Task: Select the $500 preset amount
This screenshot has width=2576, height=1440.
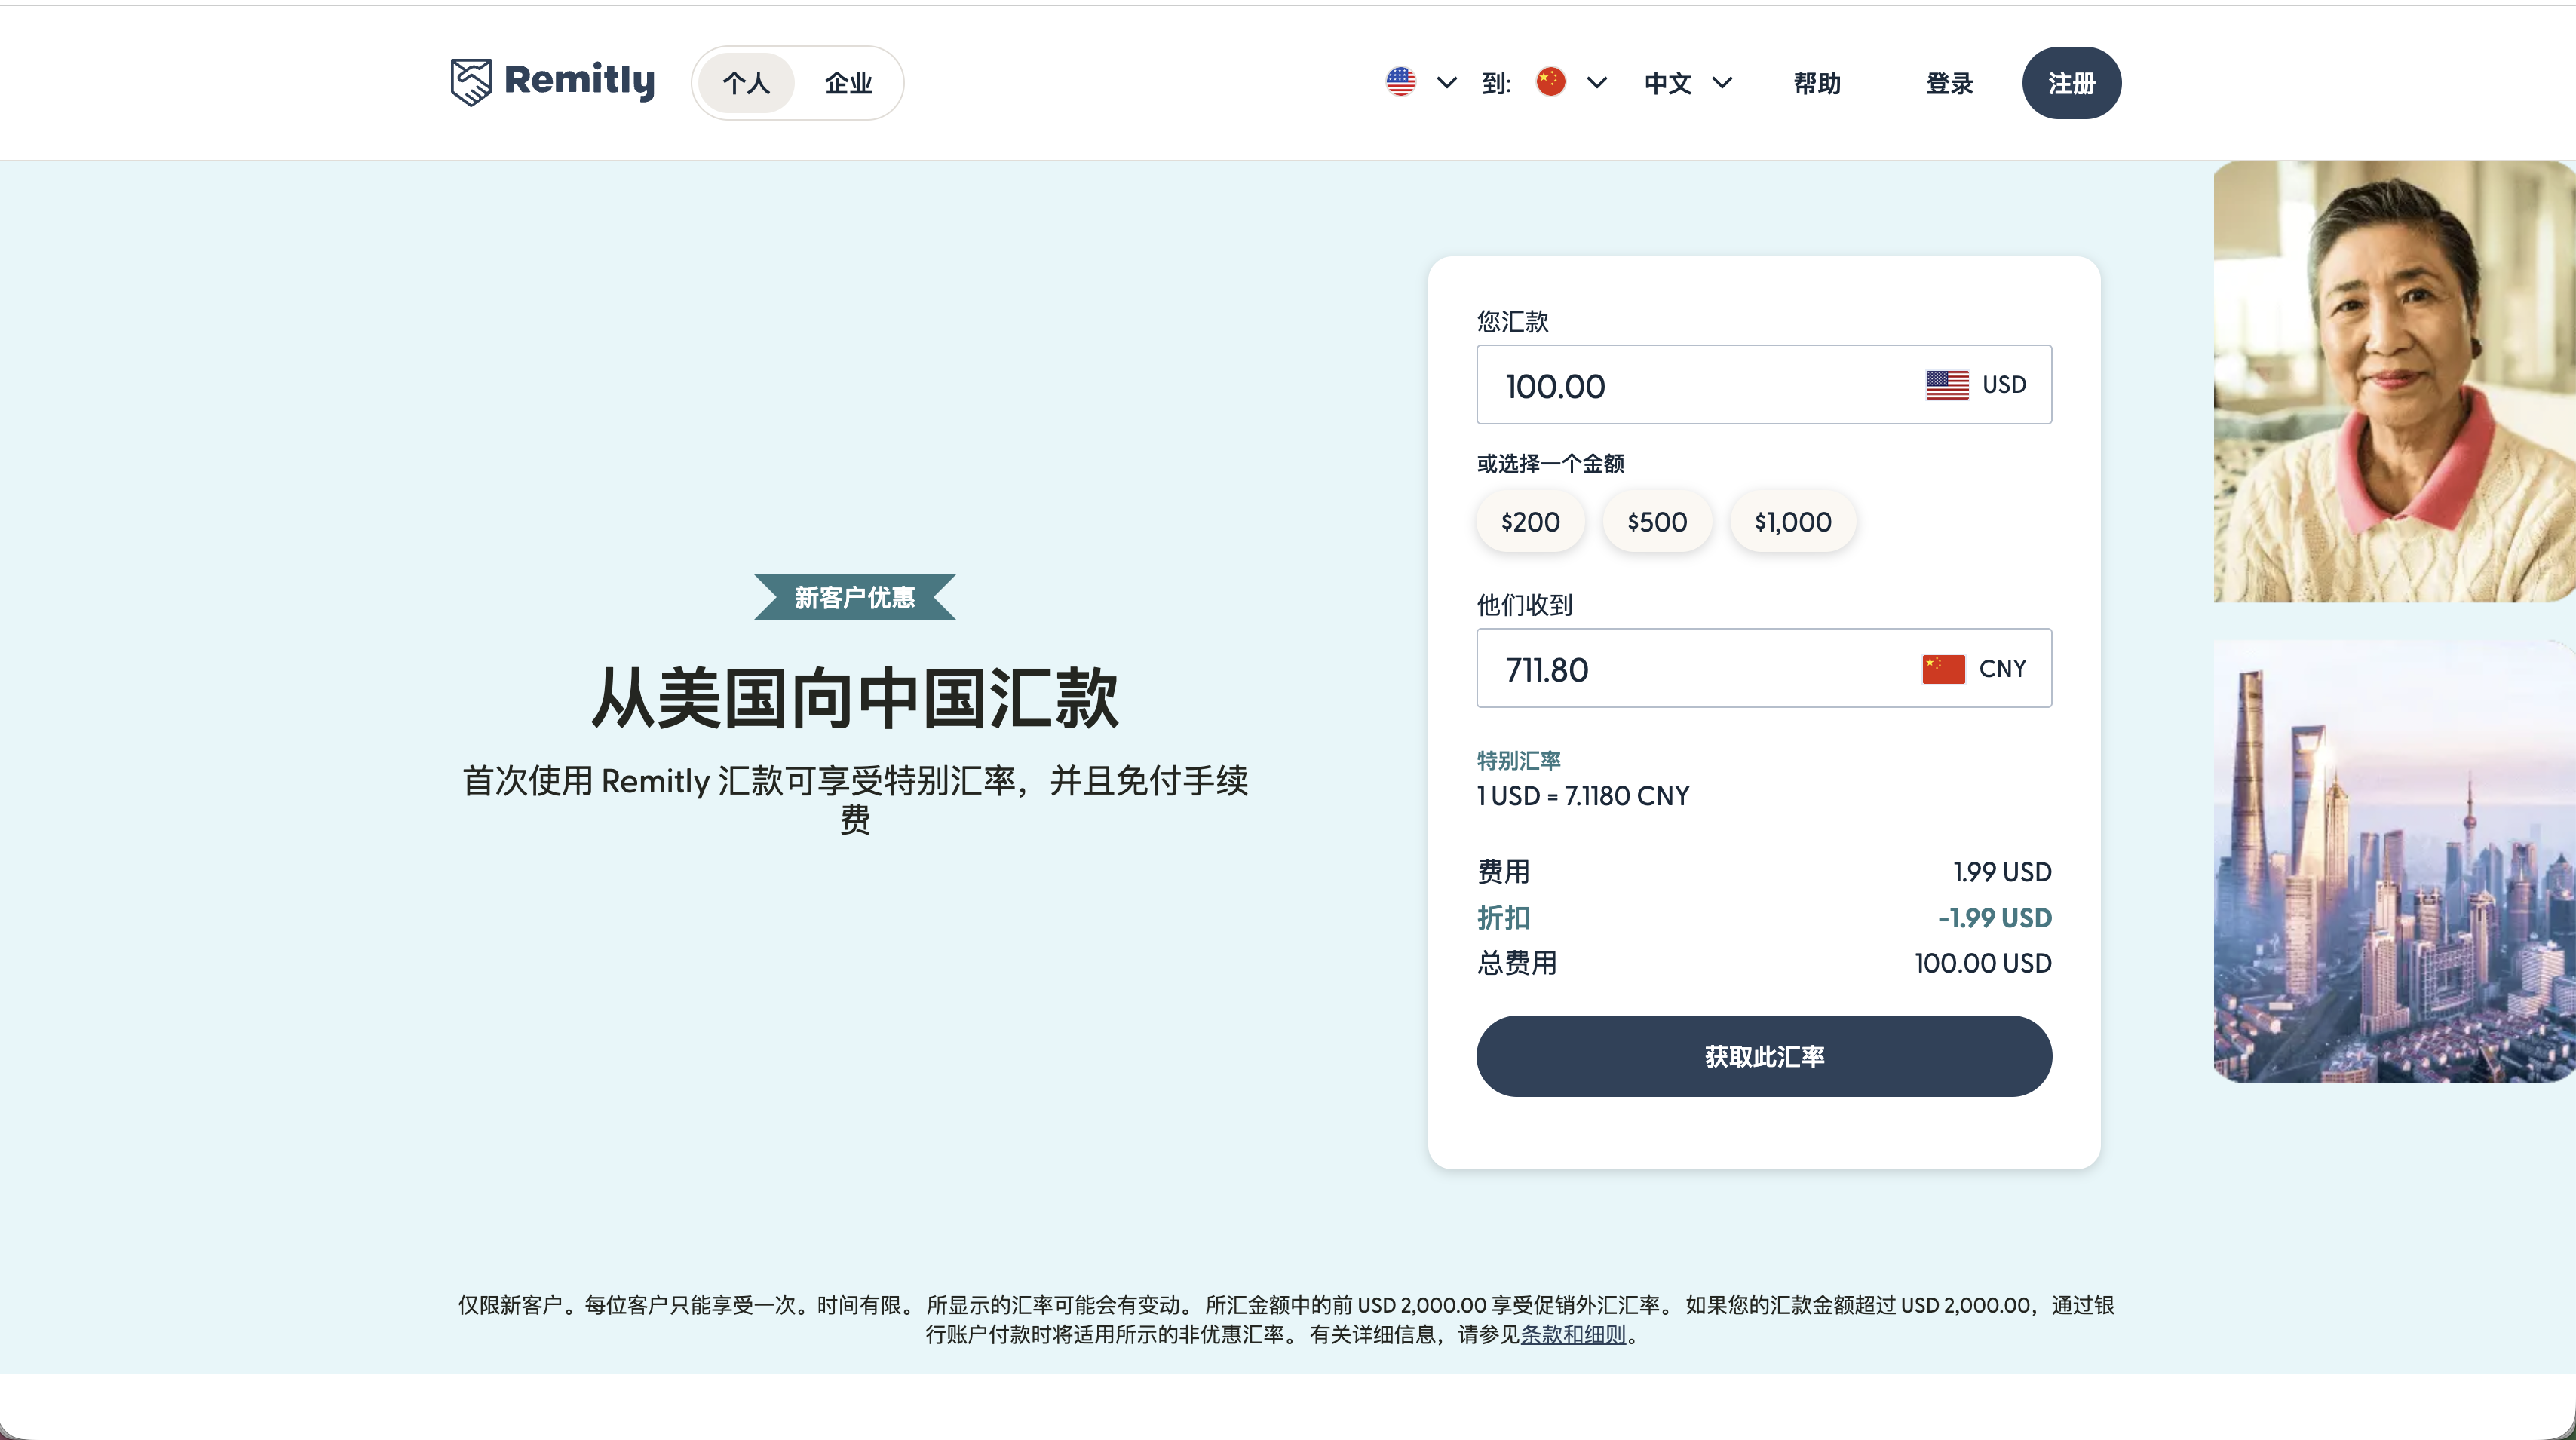Action: [1656, 521]
